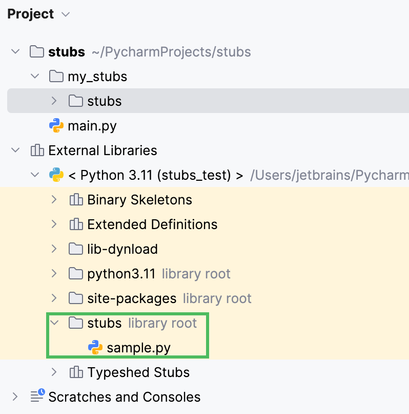Click the folder icon beside lib-dynload

[x=76, y=249]
